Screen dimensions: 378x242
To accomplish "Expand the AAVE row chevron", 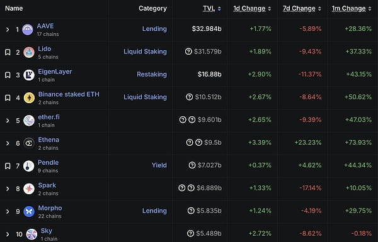I will tap(8, 30).
